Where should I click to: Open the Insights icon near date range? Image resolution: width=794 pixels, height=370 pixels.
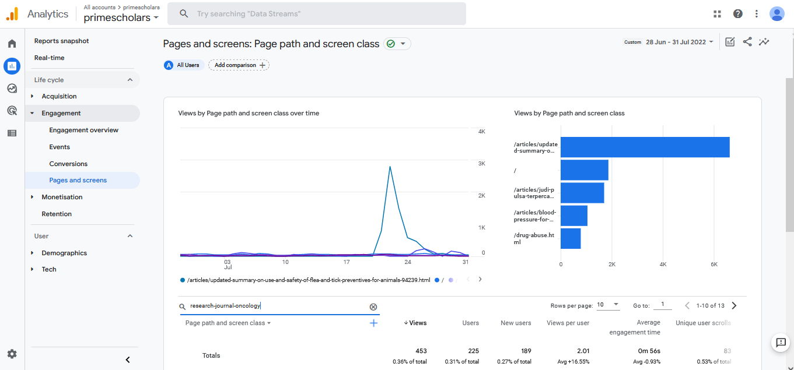(764, 42)
